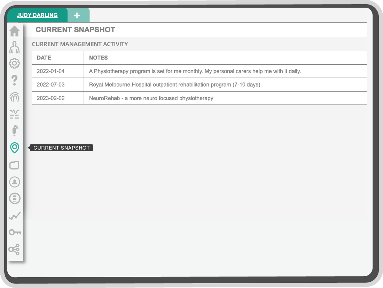
Task: Open the fingerprint icon in sidebar
Action: (14, 97)
